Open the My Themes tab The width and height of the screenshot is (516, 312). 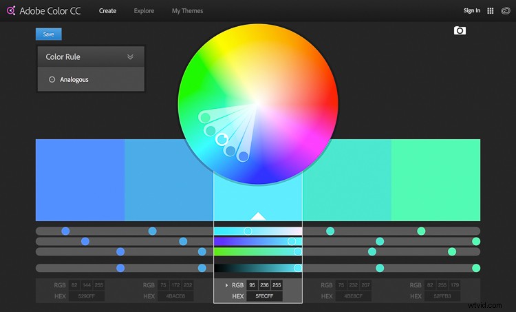tap(186, 11)
